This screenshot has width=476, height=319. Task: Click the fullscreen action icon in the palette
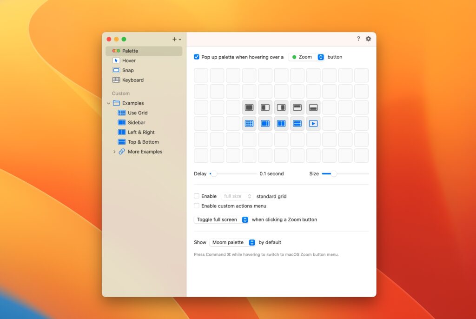pyautogui.click(x=249, y=107)
